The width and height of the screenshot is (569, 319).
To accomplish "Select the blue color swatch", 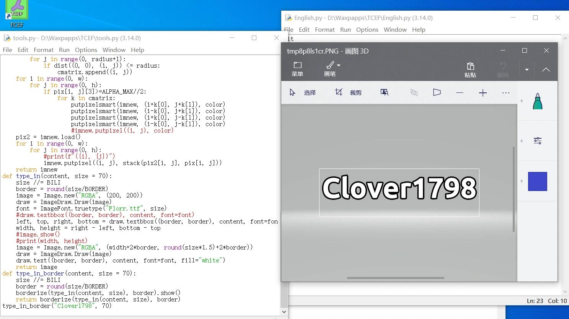I will click(x=537, y=181).
